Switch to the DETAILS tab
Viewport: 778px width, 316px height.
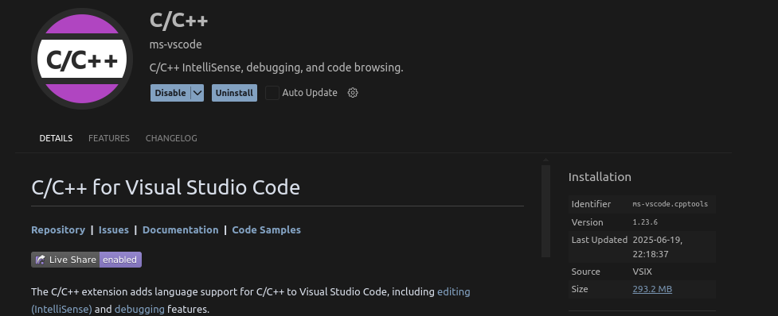[56, 138]
